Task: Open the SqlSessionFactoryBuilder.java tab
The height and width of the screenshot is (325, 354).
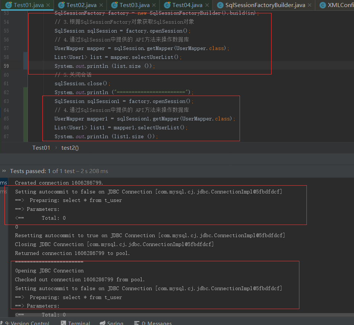Action: [264, 5]
